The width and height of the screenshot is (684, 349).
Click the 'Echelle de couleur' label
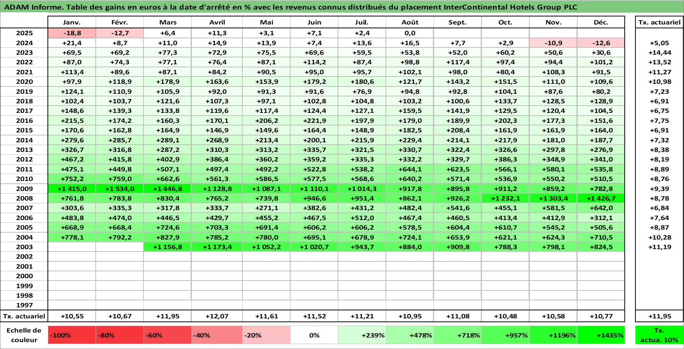coord(24,335)
